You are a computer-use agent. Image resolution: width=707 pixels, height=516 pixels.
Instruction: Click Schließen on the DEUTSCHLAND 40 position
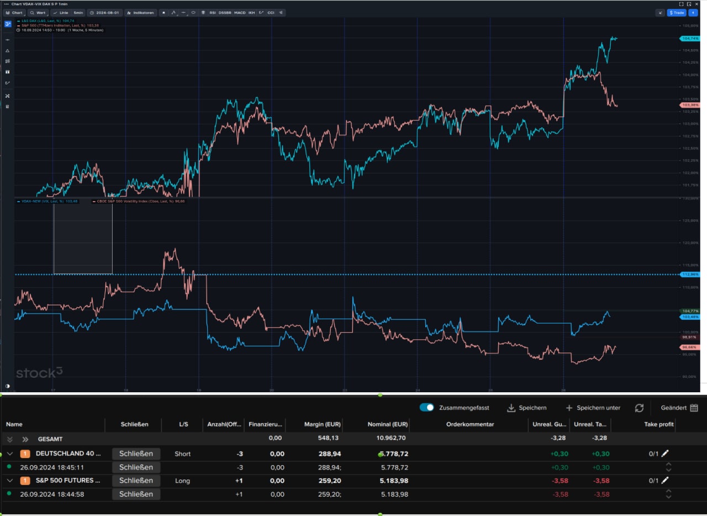(136, 454)
